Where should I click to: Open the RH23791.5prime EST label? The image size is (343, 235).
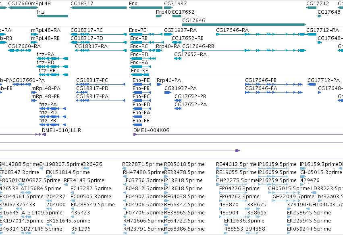[x=143, y=229]
